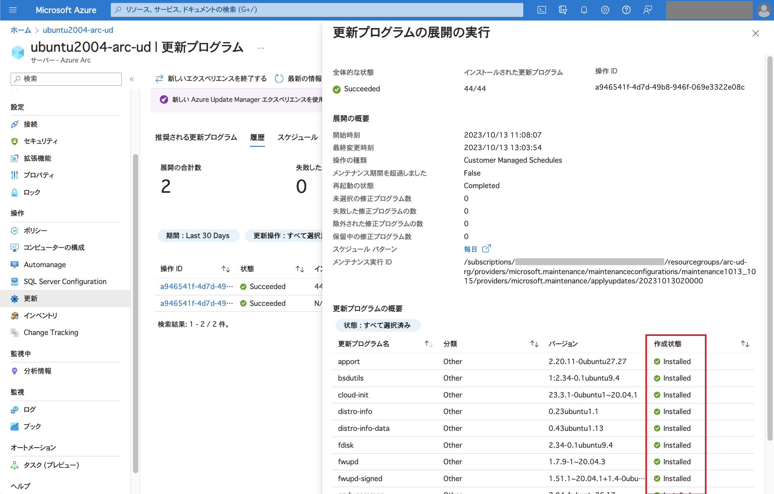Open the 状態 : すべて選択済み filter

378,325
